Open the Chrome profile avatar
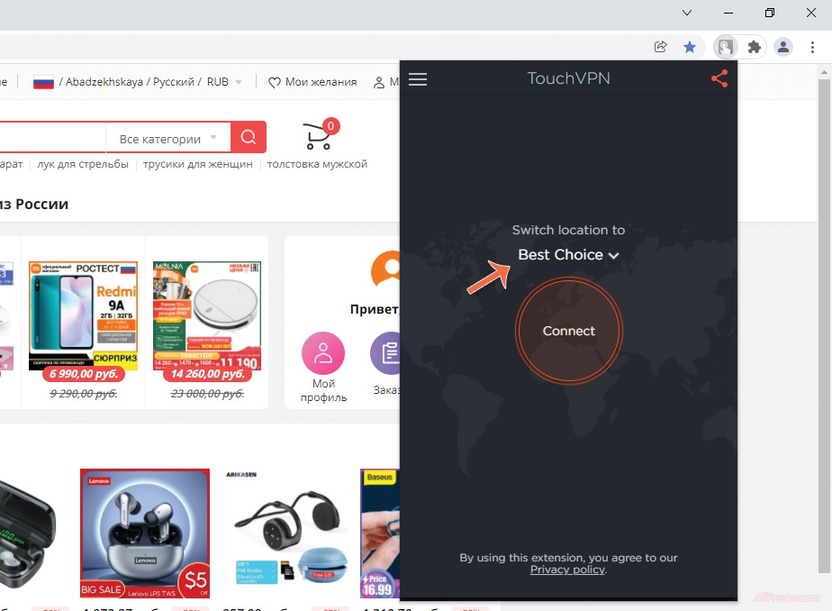Screen dimensions: 832x611 [784, 47]
